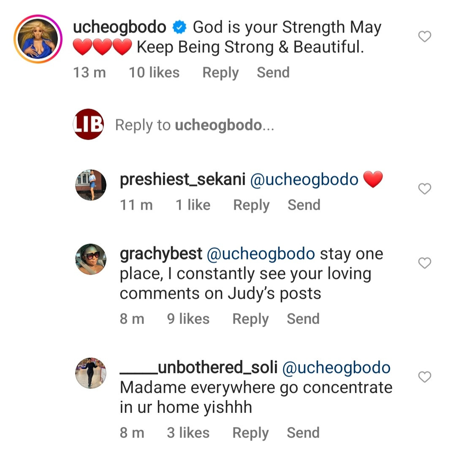This screenshot has height=450, width=456.
Task: Open the @ucheogbodo mention in grachybest's reply
Action: coord(261,254)
